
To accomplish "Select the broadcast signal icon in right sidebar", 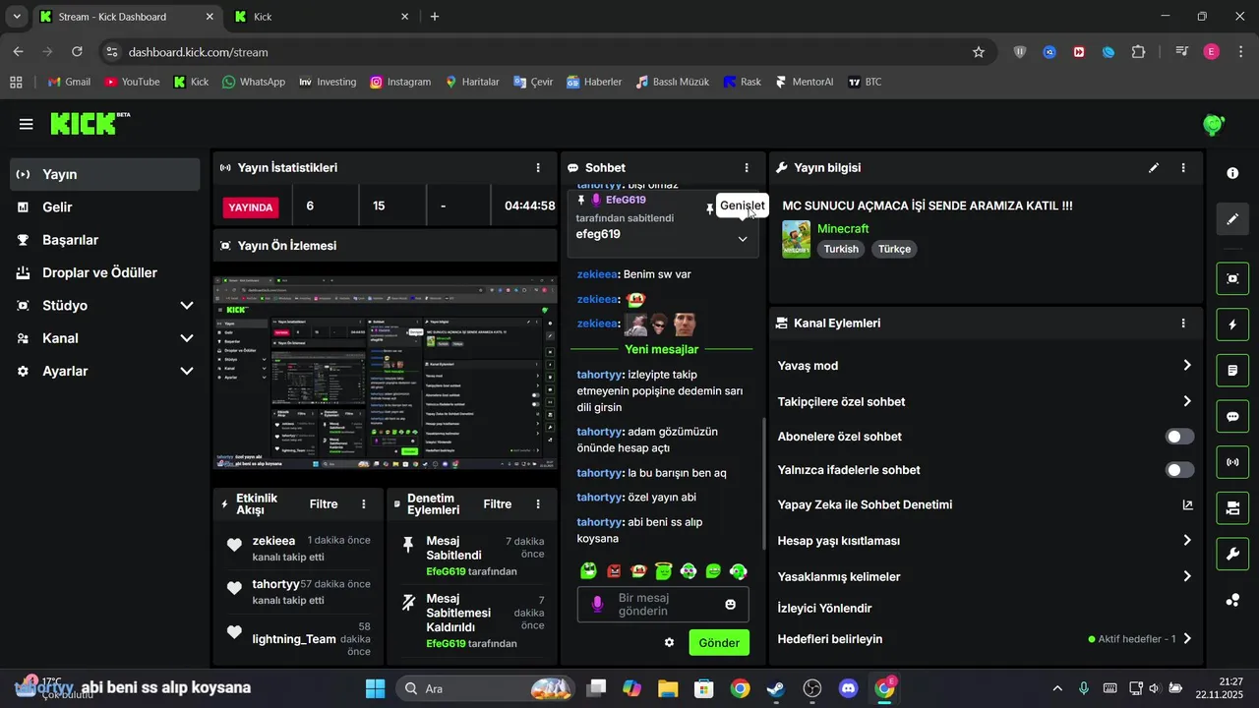I will [x=1232, y=462].
